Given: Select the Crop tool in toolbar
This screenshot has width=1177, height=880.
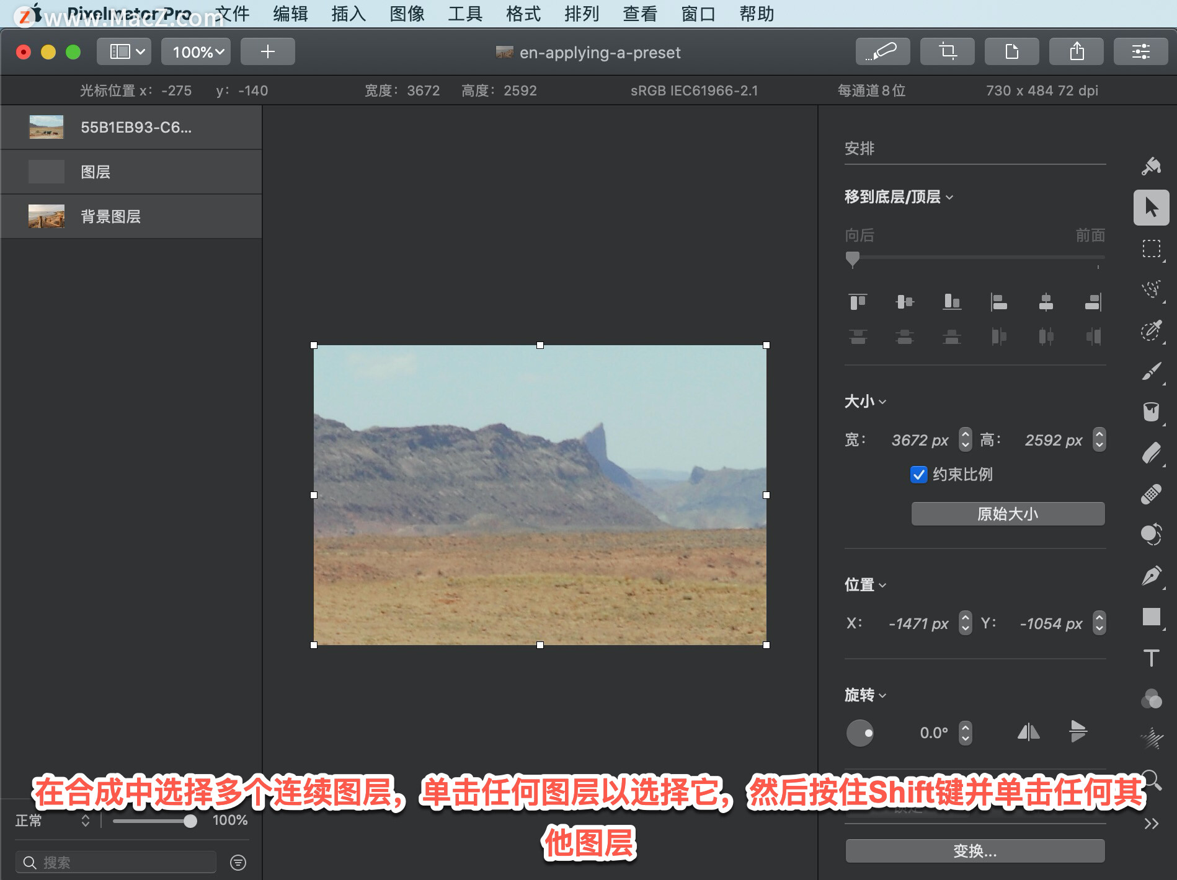Looking at the screenshot, I should pos(947,51).
